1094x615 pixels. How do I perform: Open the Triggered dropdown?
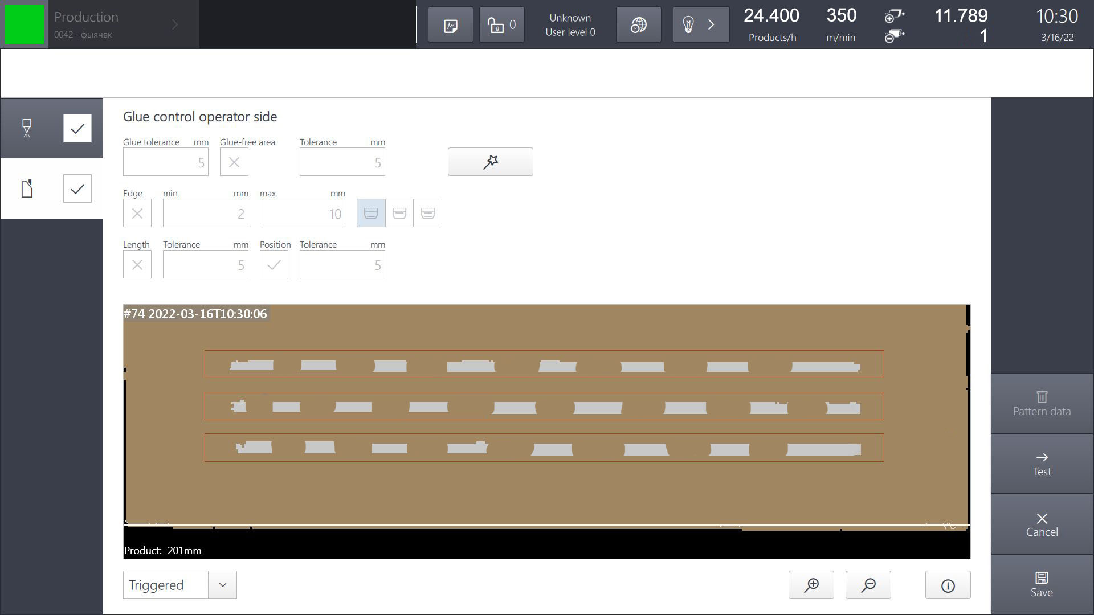(223, 585)
